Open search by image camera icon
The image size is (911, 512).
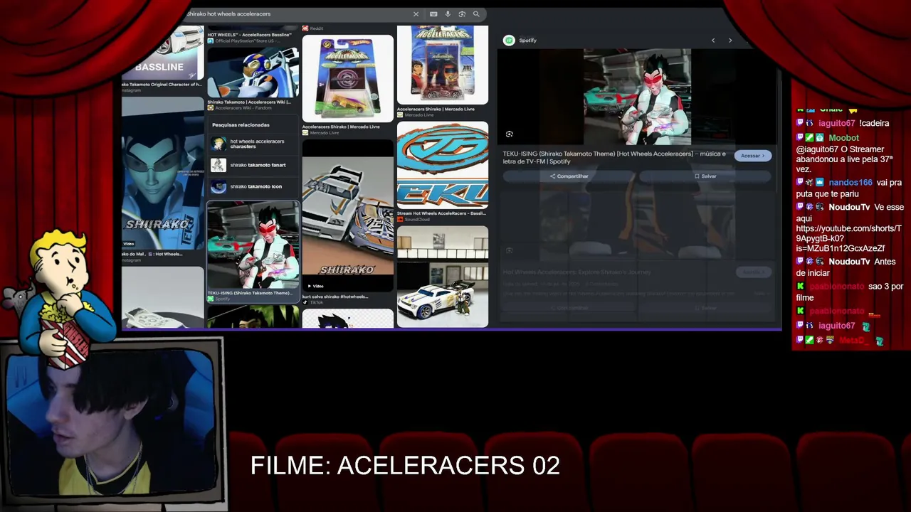click(x=462, y=14)
